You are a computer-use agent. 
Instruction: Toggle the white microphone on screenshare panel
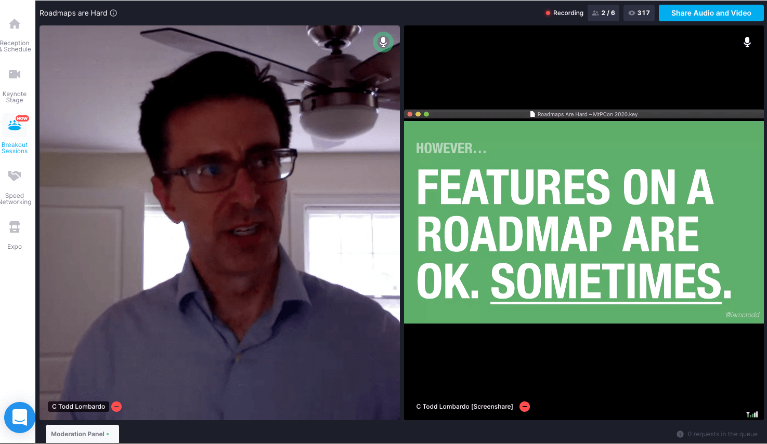click(x=747, y=42)
